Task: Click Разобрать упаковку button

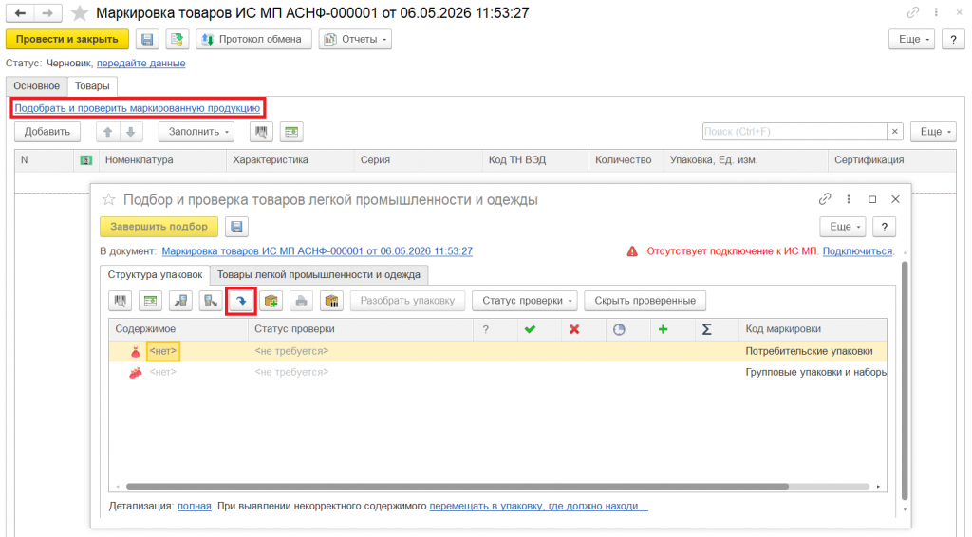Action: (x=407, y=301)
